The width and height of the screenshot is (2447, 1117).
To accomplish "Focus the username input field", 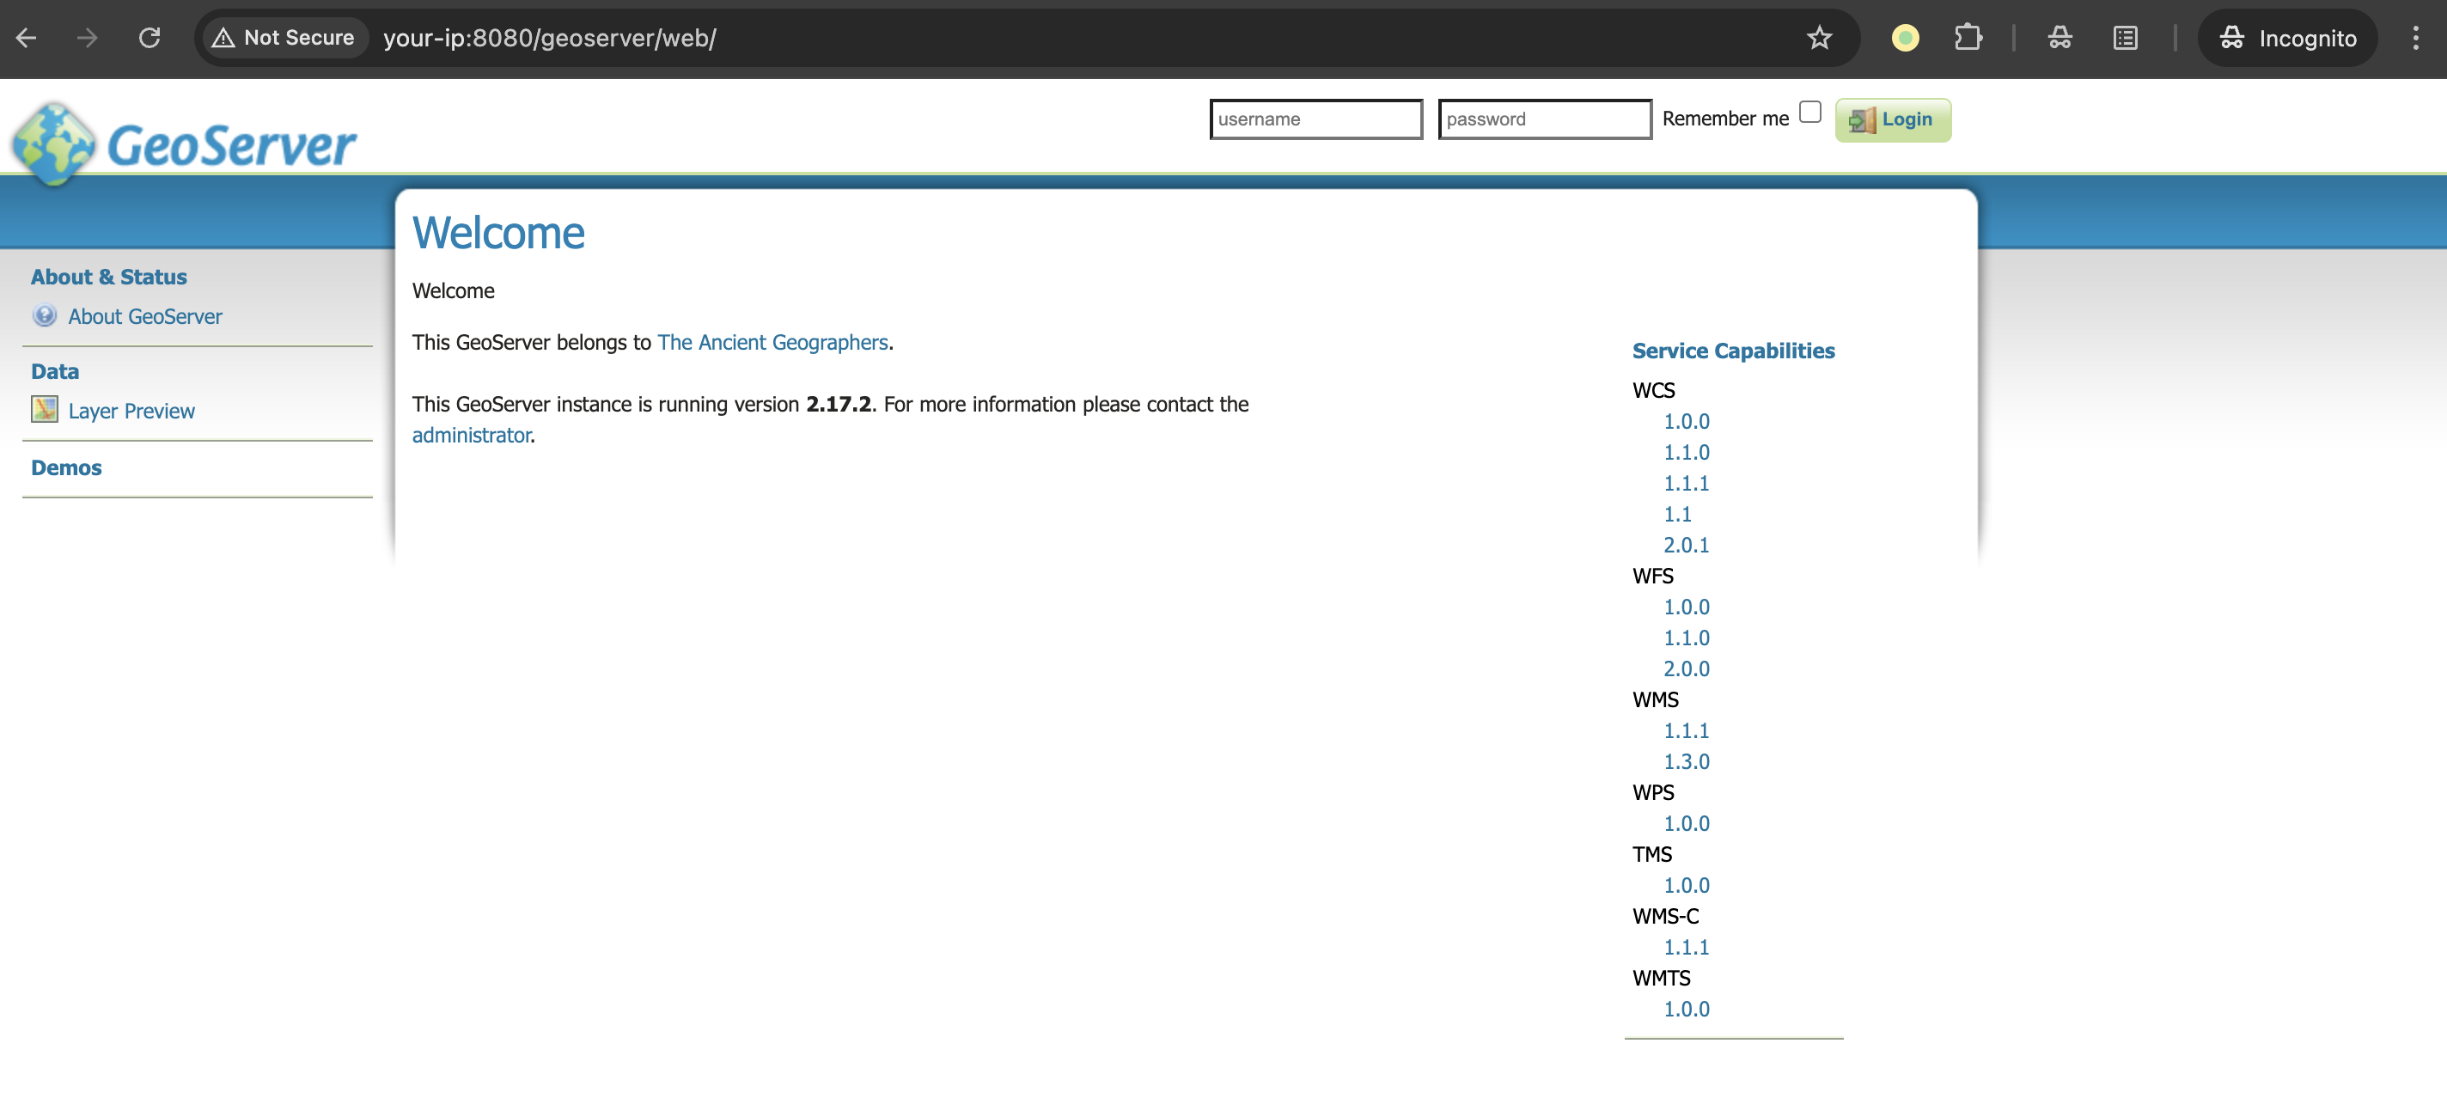I will pyautogui.click(x=1315, y=119).
